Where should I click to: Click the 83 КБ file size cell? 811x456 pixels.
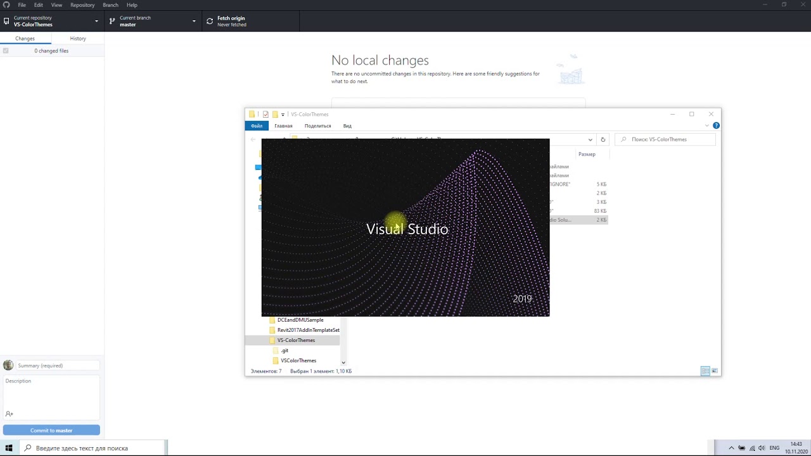coord(600,211)
